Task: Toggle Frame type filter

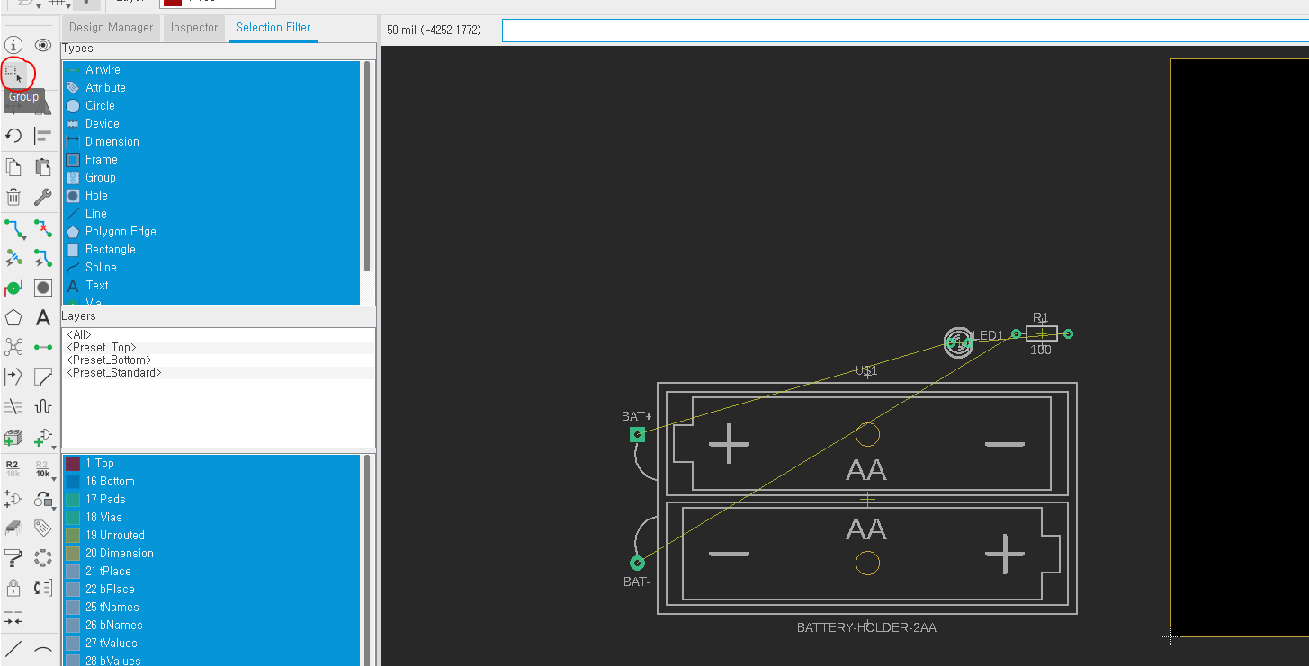Action: coord(212,159)
